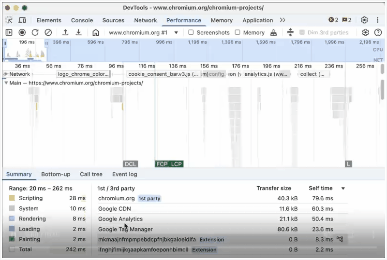The height and width of the screenshot is (260, 387).
Task: Open the help question mark icon
Action: point(378,32)
